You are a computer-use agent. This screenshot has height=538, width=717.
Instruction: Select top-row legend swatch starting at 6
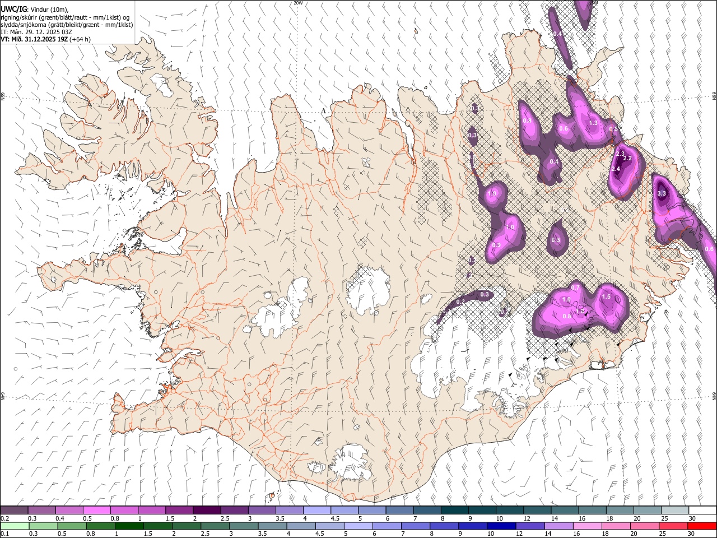coord(399,510)
